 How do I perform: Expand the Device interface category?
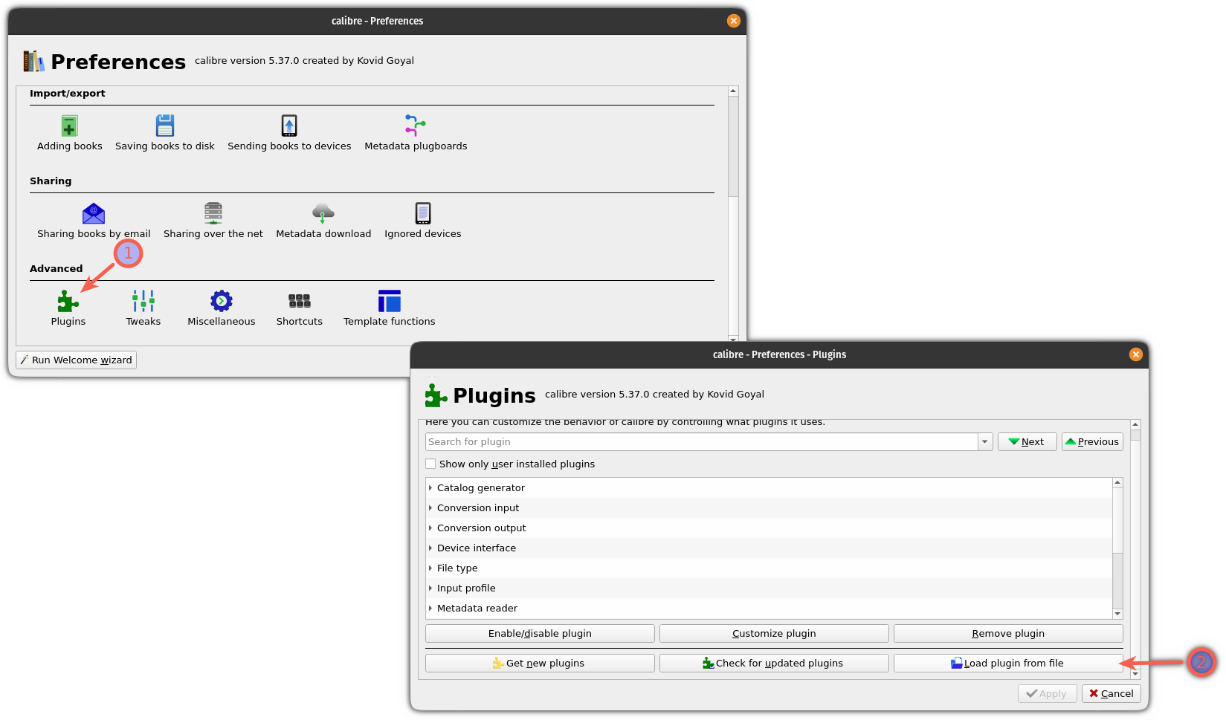pyautogui.click(x=430, y=548)
